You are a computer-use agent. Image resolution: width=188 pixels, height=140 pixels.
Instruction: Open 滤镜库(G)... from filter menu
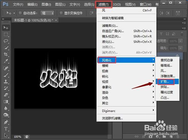127,26
